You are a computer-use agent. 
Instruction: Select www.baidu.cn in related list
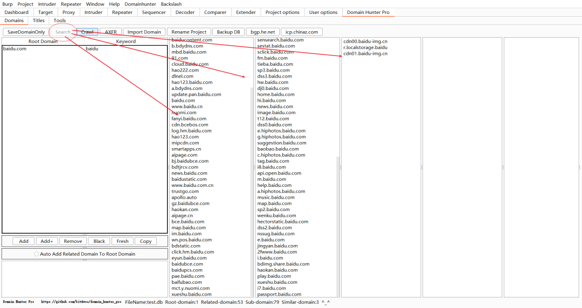click(x=187, y=107)
